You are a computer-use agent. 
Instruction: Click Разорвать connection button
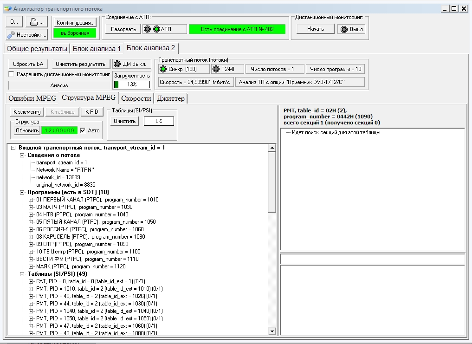point(123,29)
